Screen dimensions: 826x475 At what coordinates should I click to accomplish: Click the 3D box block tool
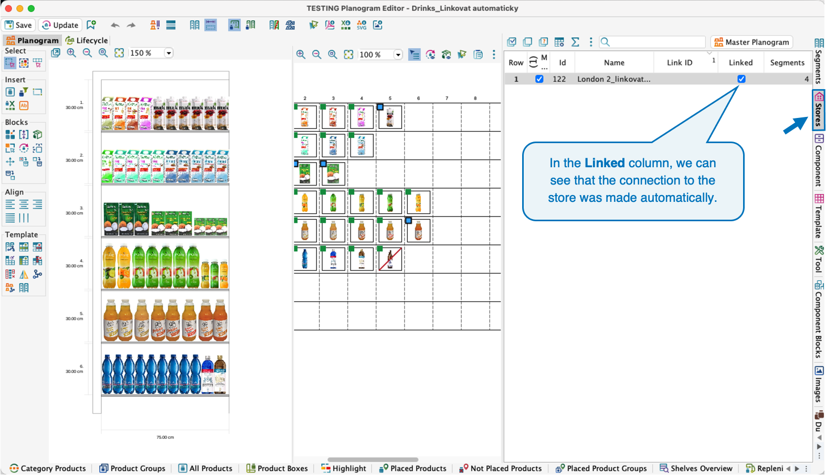click(37, 135)
